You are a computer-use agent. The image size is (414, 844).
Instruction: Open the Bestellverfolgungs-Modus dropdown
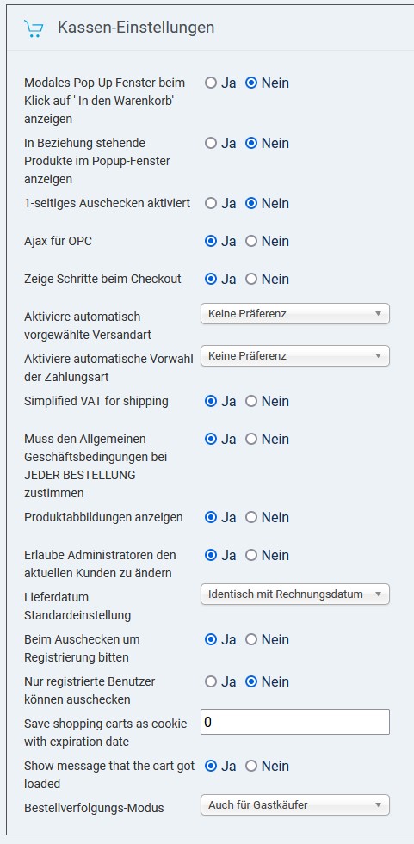[x=295, y=805]
